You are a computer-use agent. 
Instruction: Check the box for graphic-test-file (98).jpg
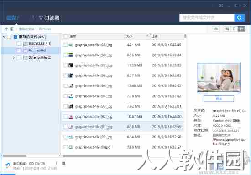[65, 55]
